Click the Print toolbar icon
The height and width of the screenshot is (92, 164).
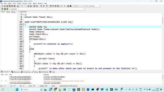pos(18,6)
